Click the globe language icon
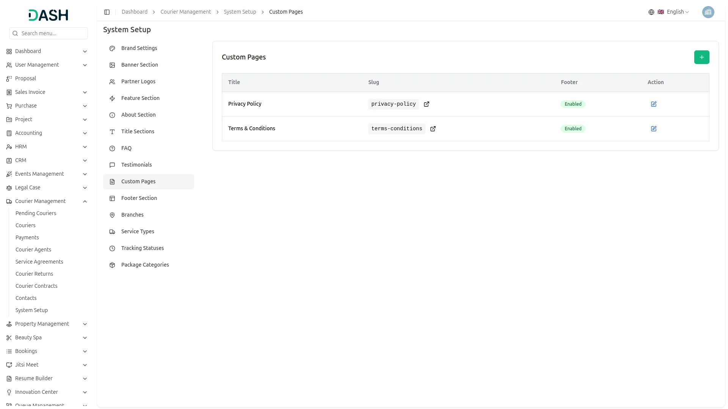Viewport: 728px width, 409px height. [x=651, y=12]
